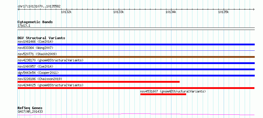Open gene label GAS7|NM_201433

click(30, 111)
